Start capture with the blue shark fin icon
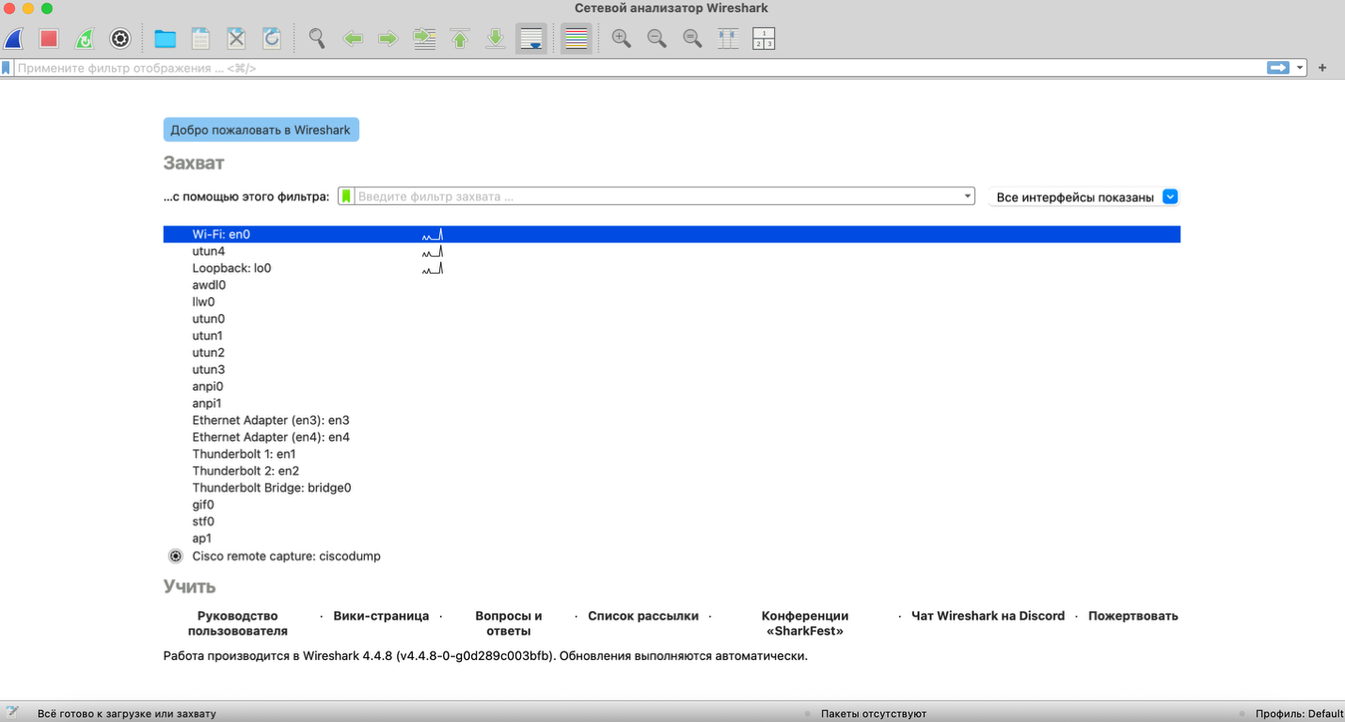1345x722 pixels. click(x=13, y=39)
